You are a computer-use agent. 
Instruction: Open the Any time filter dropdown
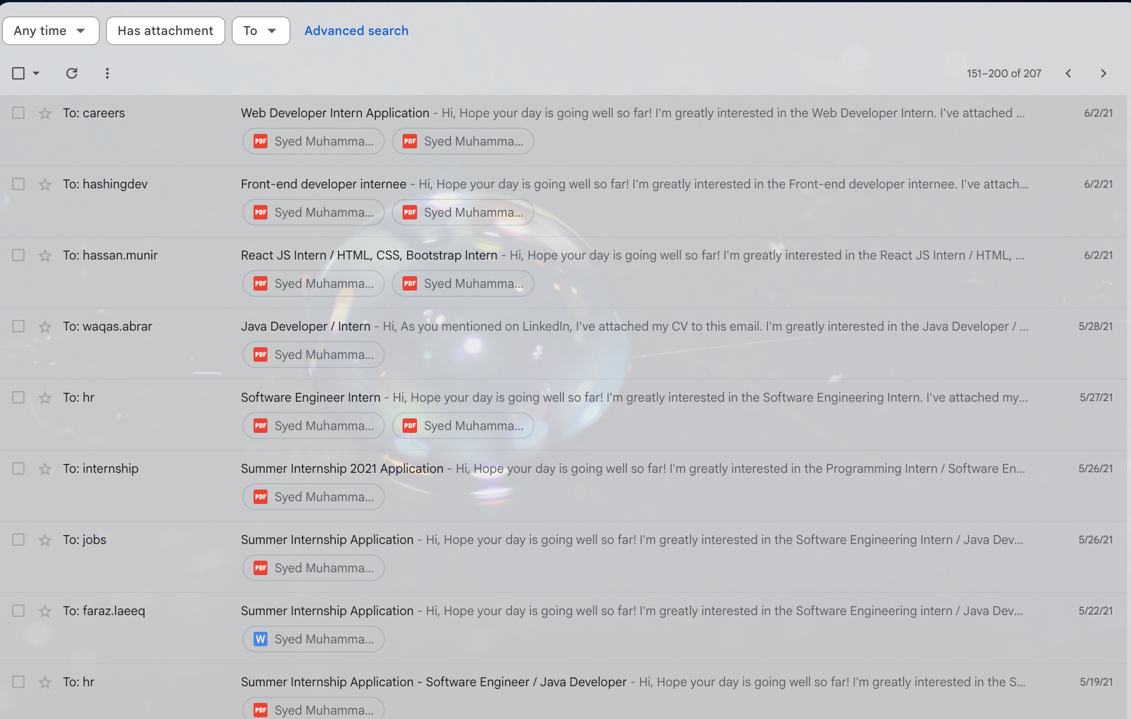pyautogui.click(x=51, y=31)
